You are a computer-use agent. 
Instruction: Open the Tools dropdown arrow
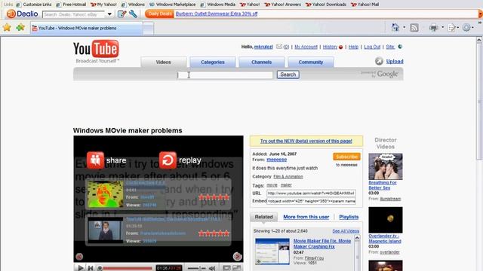(x=472, y=28)
